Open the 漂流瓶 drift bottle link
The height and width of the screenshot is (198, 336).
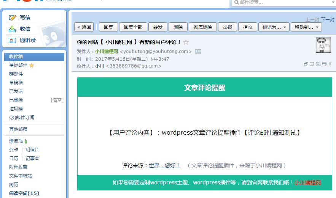pyautogui.click(x=16, y=141)
